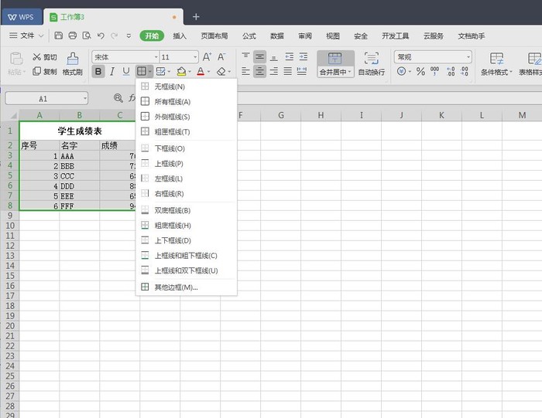Screen dimensions: 542x418
Task: Click the Save icon in quick toolbar
Action: 59,36
